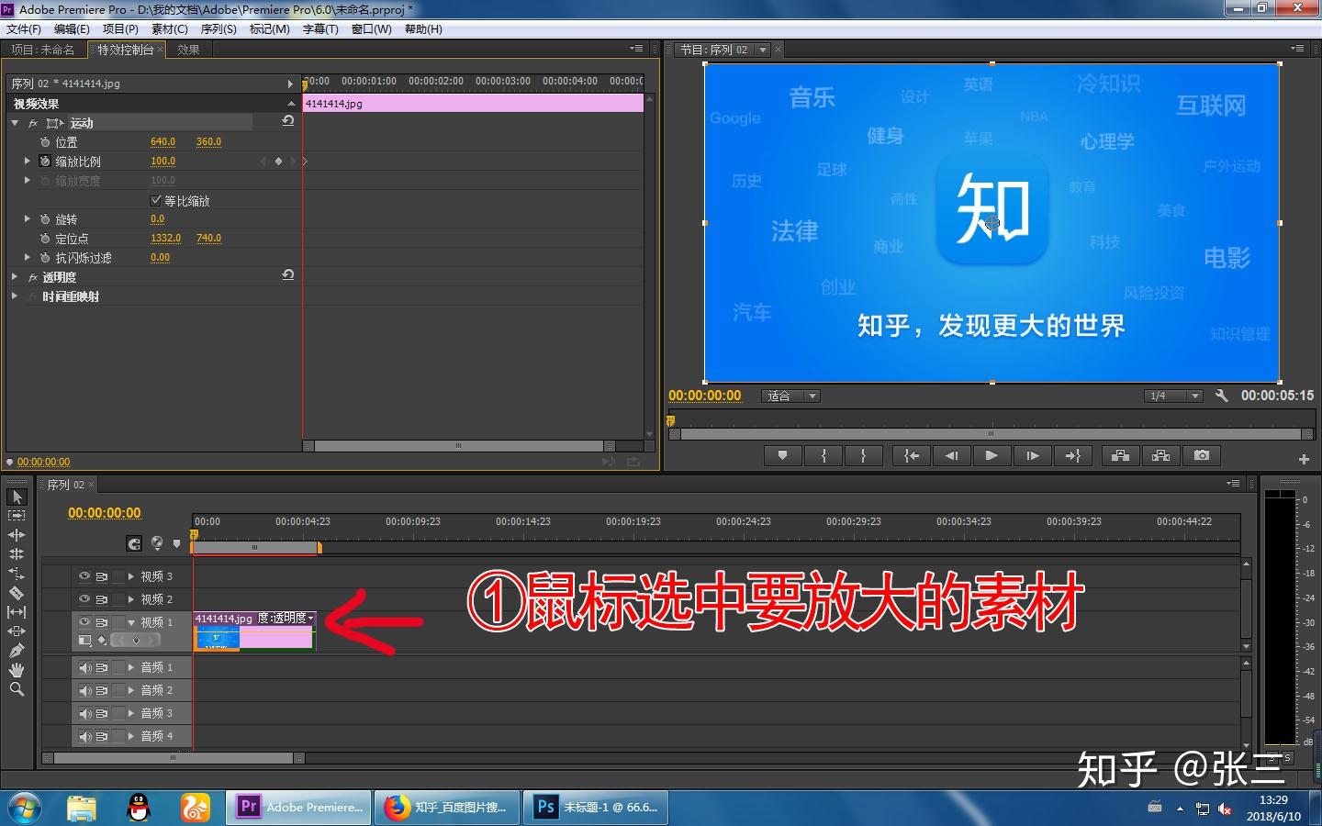Go to in point

pyautogui.click(x=912, y=455)
